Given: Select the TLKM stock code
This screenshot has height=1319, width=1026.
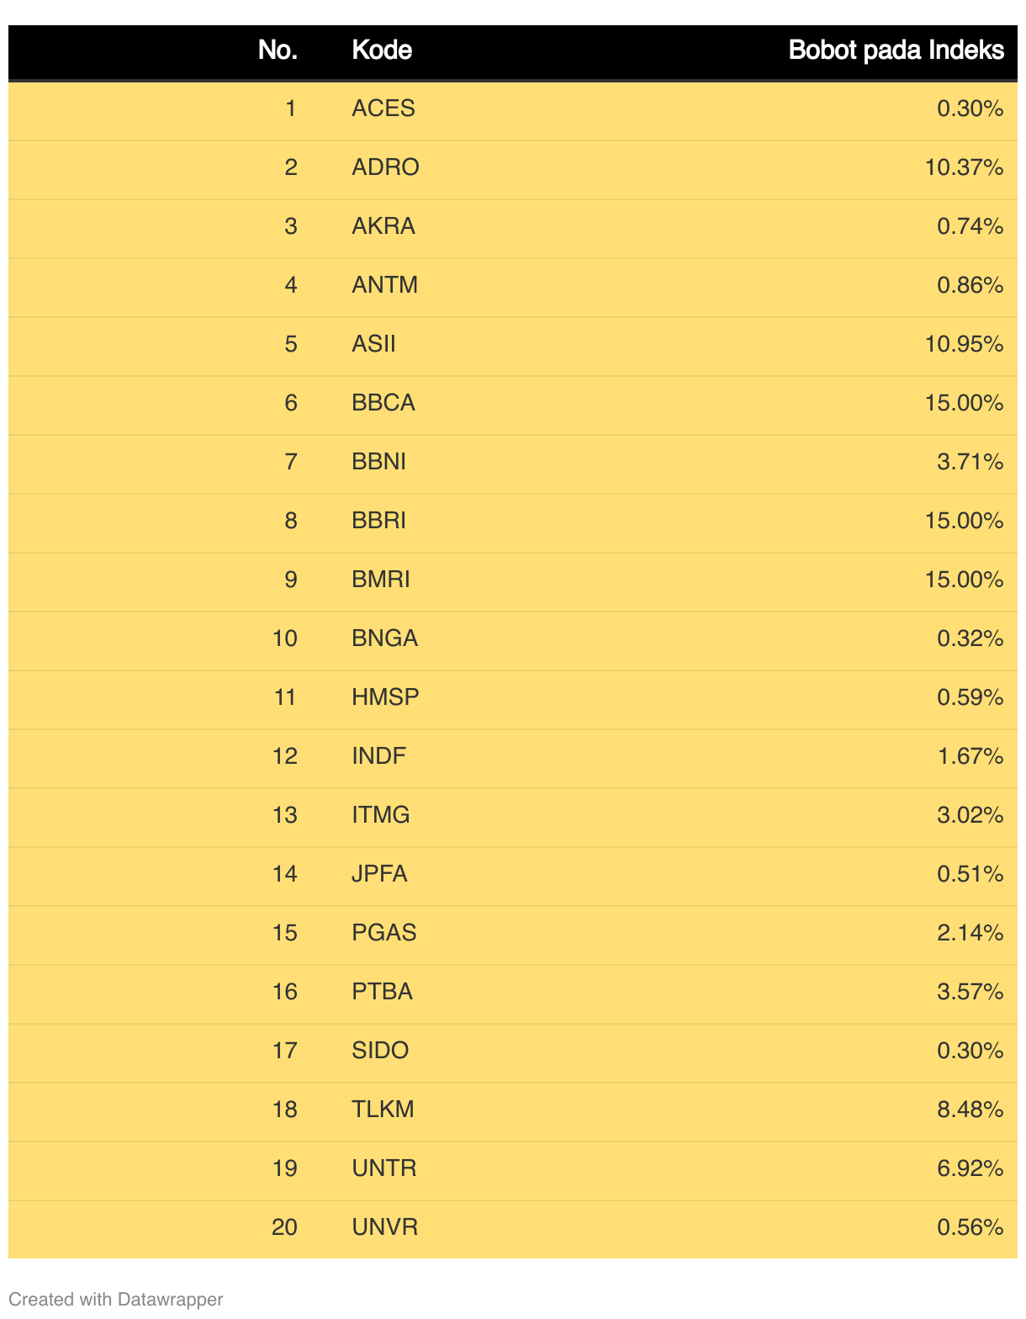Looking at the screenshot, I should pyautogui.click(x=383, y=1110).
